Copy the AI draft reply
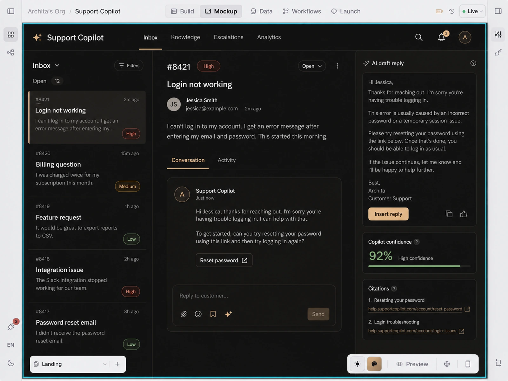Screen dimensions: 508x381 [x=449, y=214]
